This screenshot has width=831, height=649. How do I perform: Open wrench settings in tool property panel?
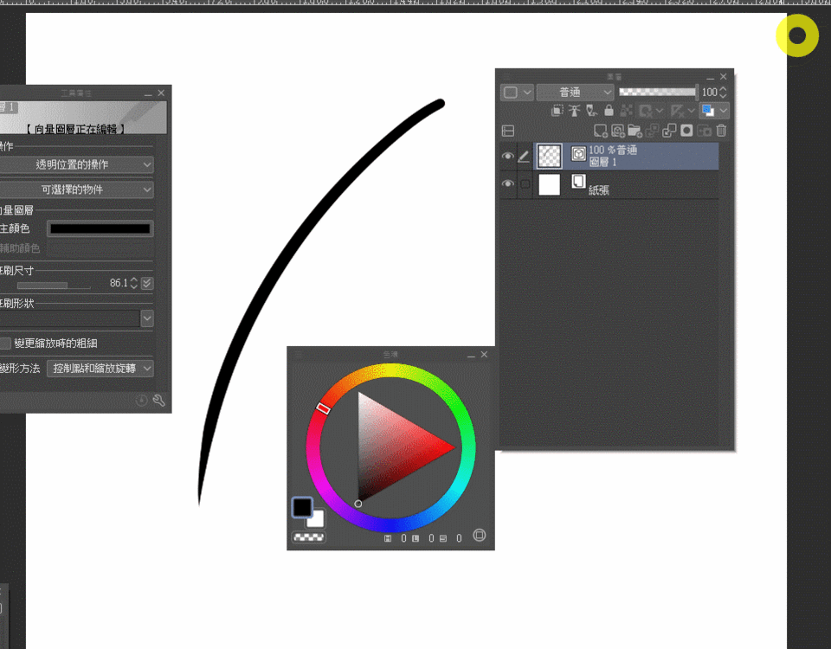pyautogui.click(x=158, y=401)
